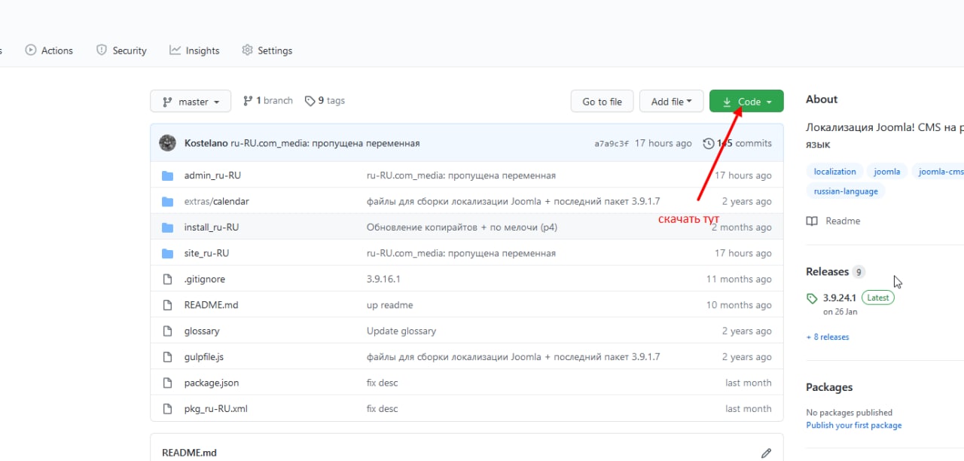Screen dimensions: 964x461
Task: Open latest commit message about com_media
Action: tap(325, 143)
